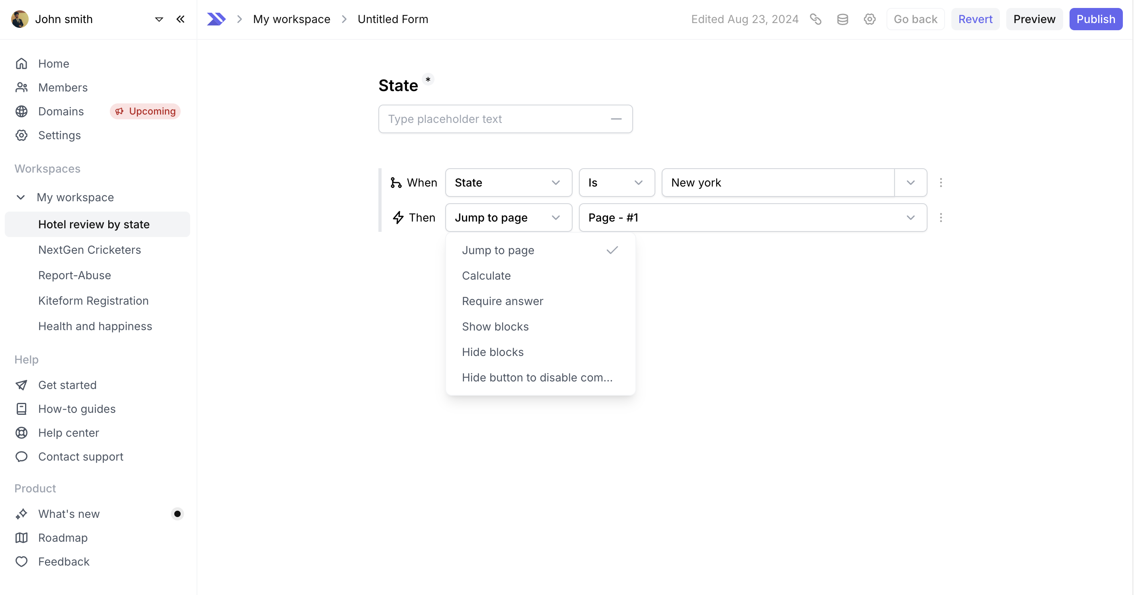The width and height of the screenshot is (1134, 595).
Task: Select the Hotel review by state form
Action: point(97,224)
